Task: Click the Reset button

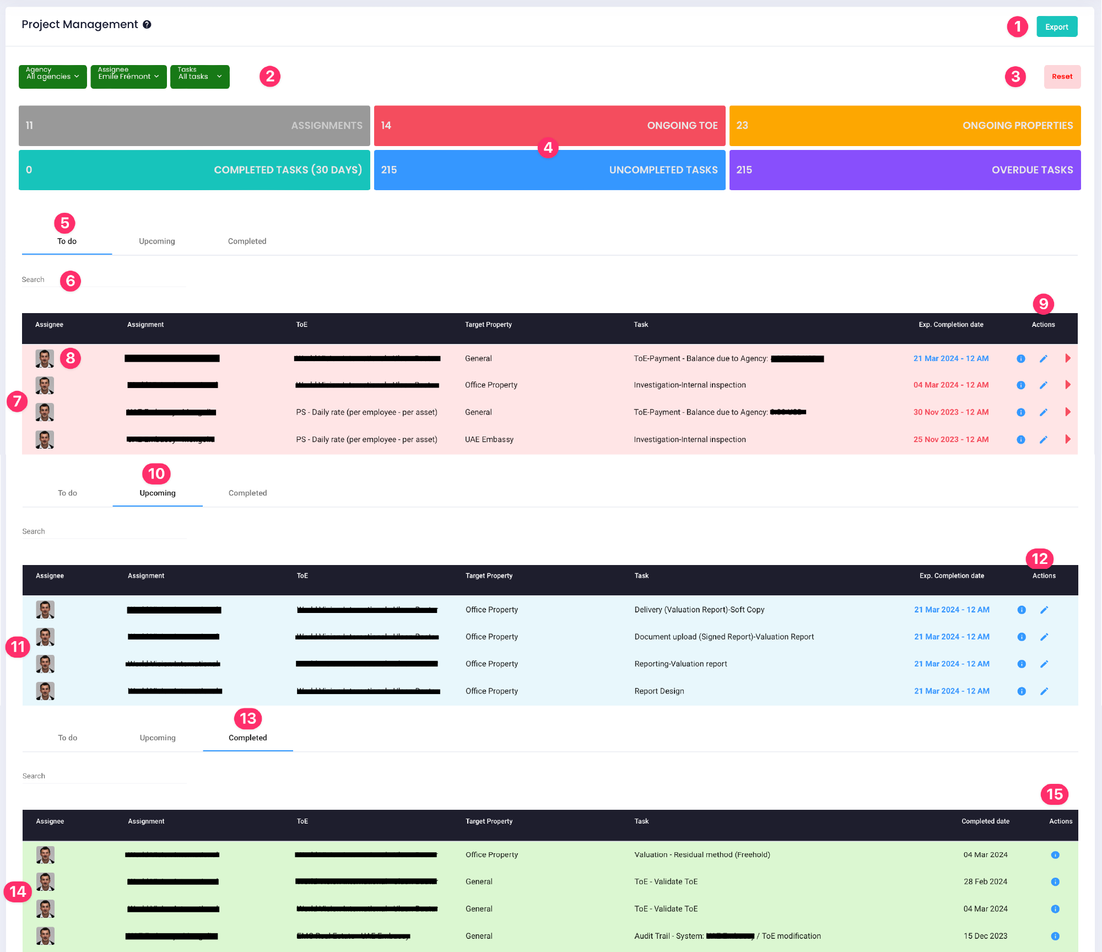Action: point(1062,77)
